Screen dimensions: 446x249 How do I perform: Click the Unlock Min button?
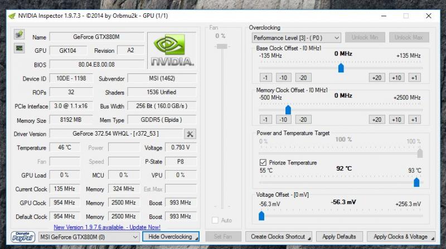click(x=365, y=37)
